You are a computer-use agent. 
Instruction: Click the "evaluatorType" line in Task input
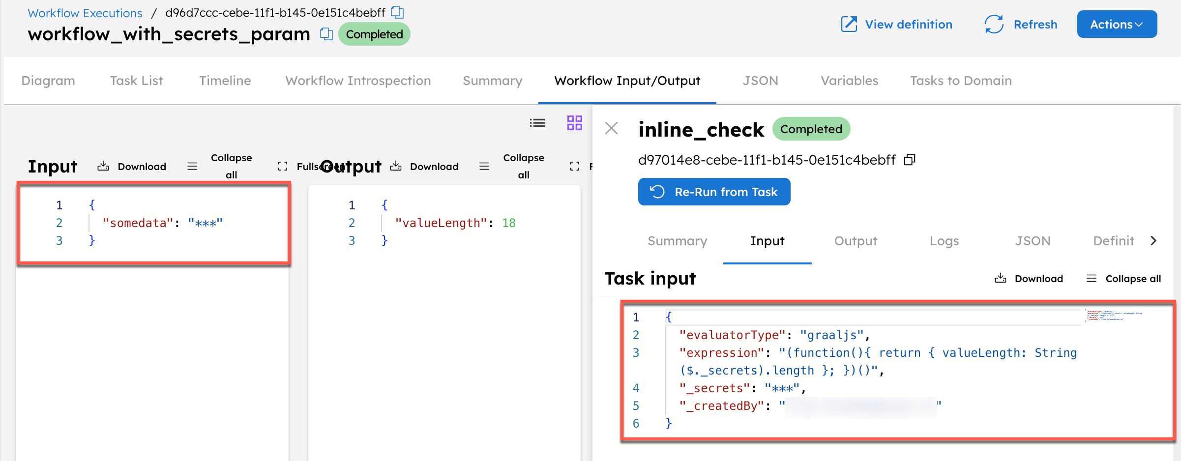[774, 335]
